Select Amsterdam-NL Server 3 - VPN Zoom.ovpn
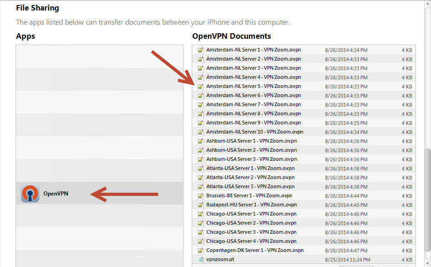Screen dimensions: 431x267 coord(253,68)
